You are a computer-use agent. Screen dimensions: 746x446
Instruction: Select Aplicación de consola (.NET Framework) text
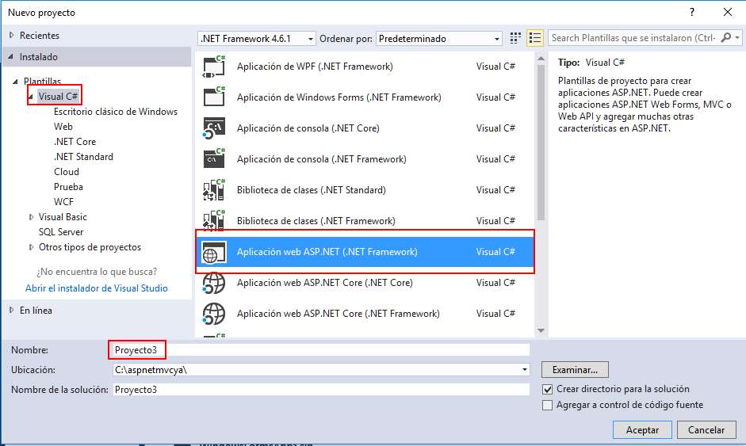coord(322,159)
